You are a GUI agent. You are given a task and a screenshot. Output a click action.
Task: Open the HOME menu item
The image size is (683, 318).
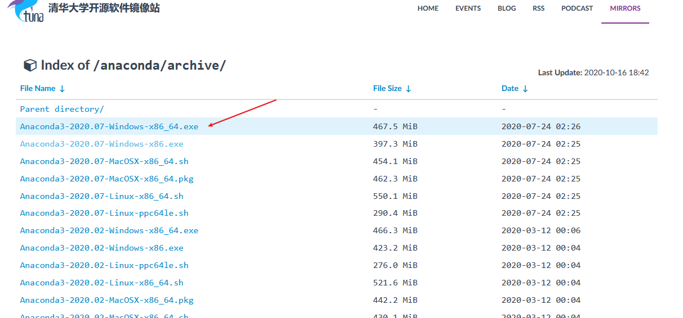(x=428, y=8)
